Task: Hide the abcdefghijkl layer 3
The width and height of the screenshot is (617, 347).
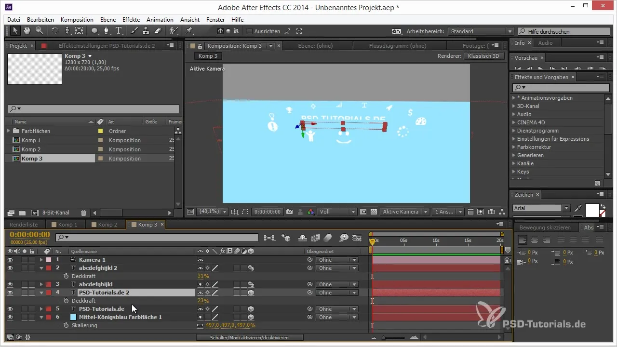Action: click(10, 284)
